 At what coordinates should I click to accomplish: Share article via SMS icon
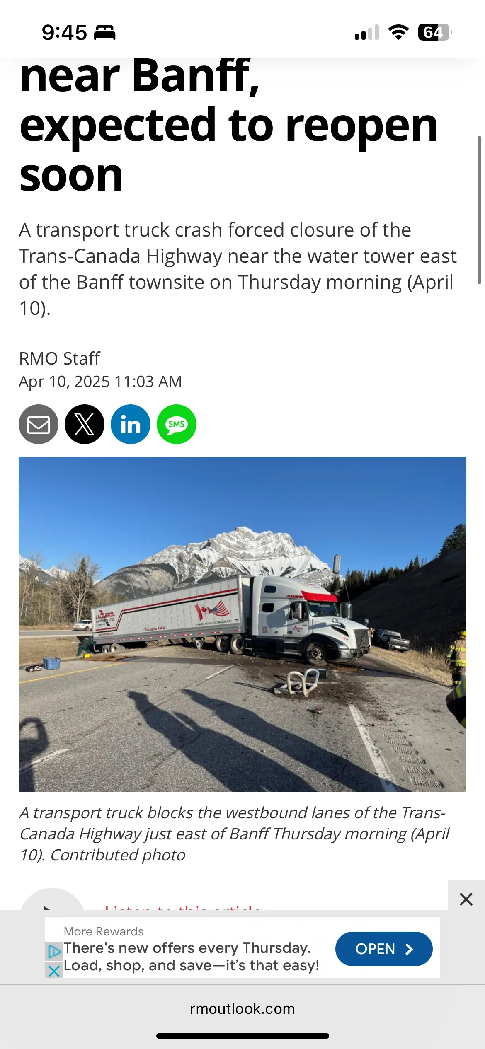[x=177, y=424]
